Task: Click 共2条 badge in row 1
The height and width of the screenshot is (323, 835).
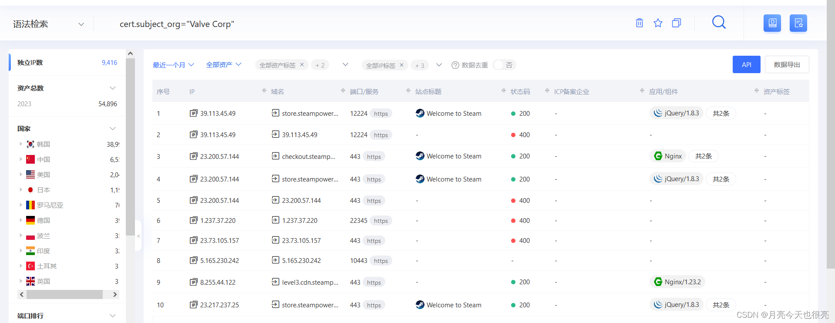Action: (721, 113)
